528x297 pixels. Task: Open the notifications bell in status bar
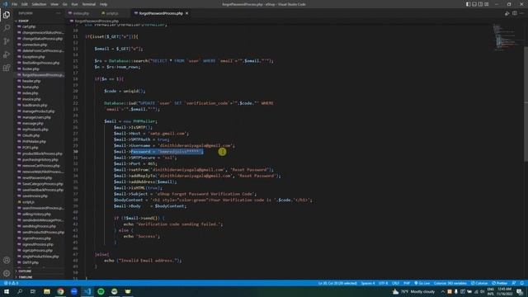point(522,283)
